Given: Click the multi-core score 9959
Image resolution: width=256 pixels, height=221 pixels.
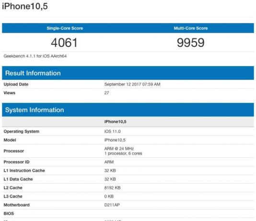Looking at the screenshot, I should click(x=191, y=43).
